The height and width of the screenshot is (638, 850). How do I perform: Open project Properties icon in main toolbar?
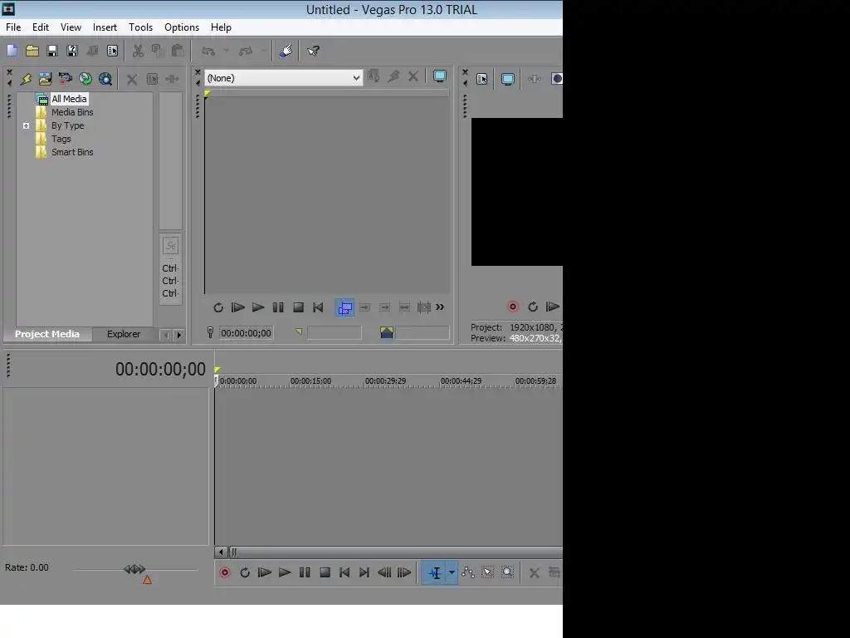coord(112,51)
